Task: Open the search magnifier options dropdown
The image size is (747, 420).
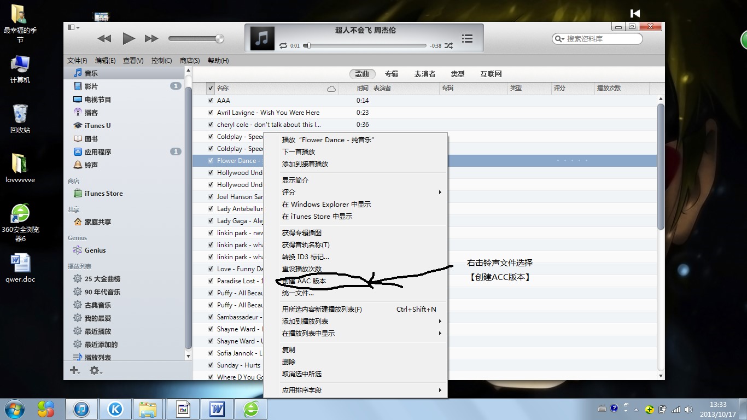Action: [x=559, y=39]
